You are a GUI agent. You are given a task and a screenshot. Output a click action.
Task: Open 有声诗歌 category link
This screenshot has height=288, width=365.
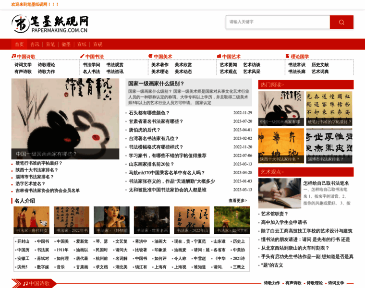(23, 72)
